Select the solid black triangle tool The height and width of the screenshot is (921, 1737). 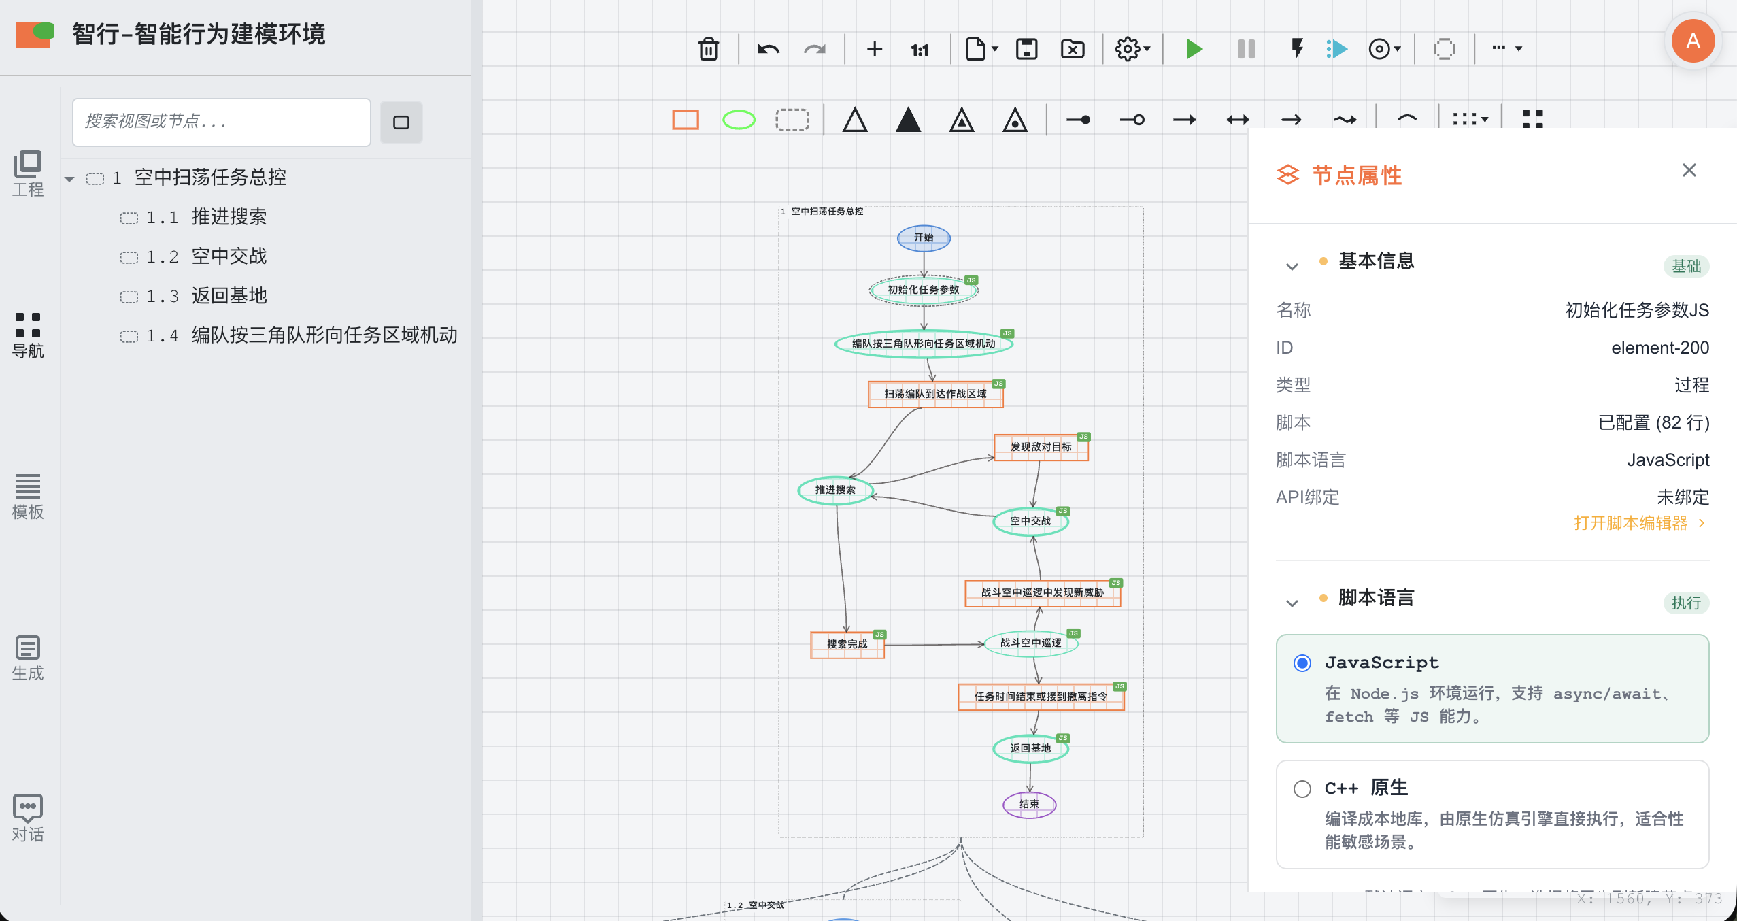click(x=908, y=120)
